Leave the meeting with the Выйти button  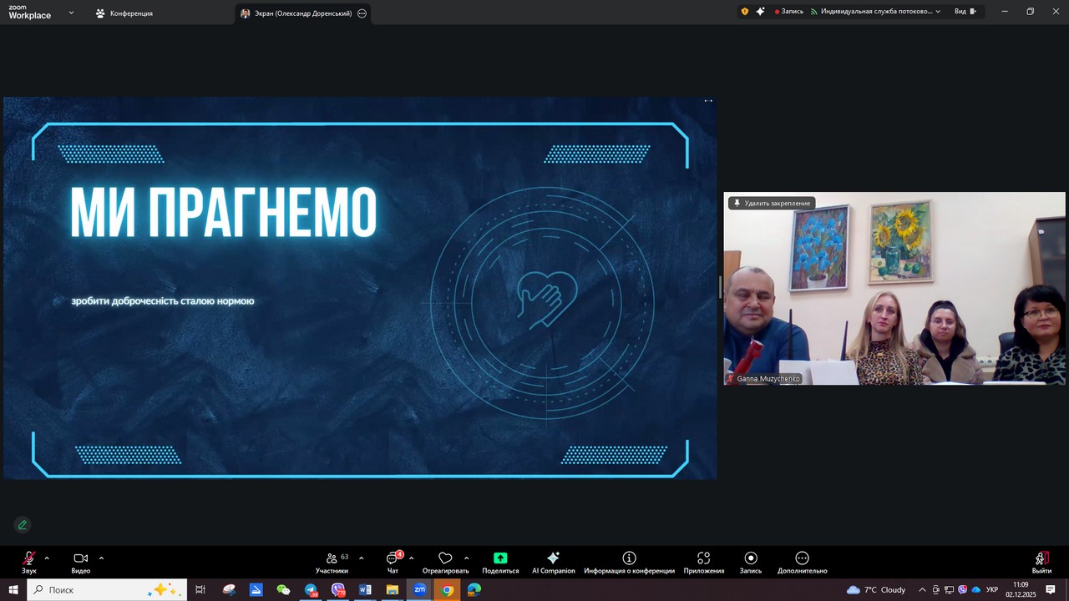(1041, 559)
